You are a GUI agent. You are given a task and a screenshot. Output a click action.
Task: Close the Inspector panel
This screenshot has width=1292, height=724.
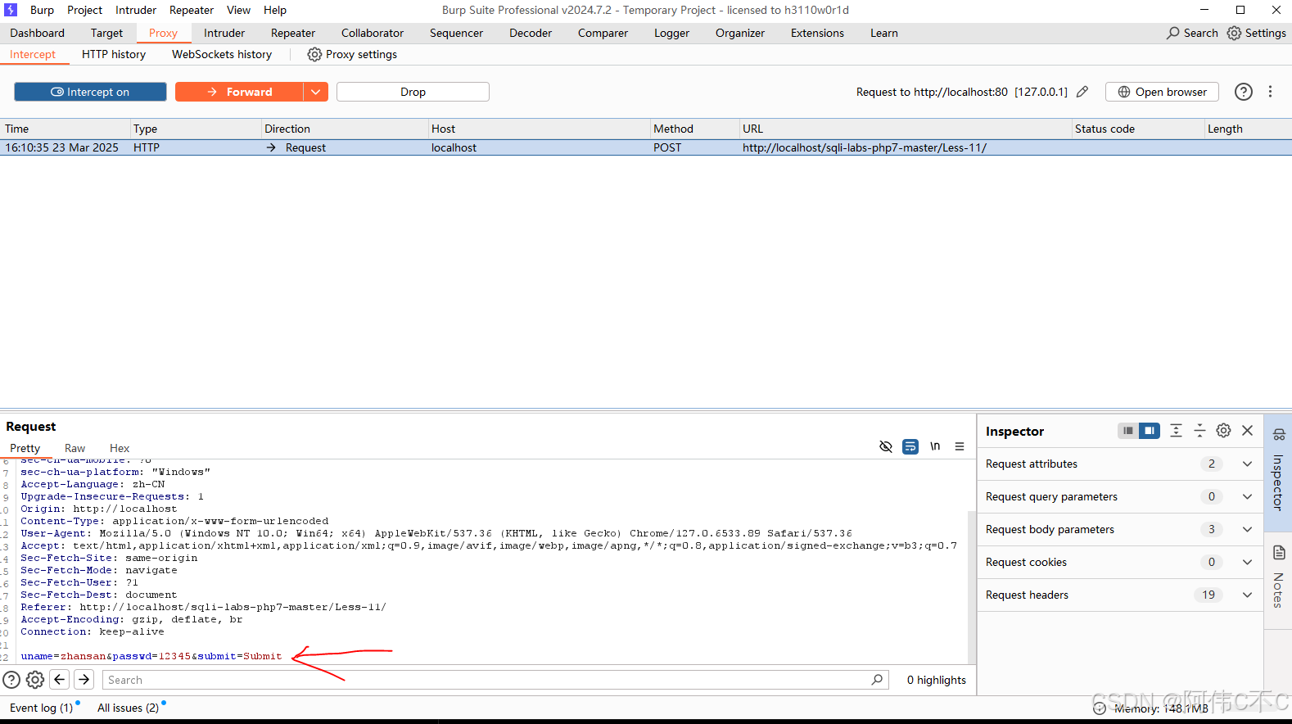(1247, 431)
